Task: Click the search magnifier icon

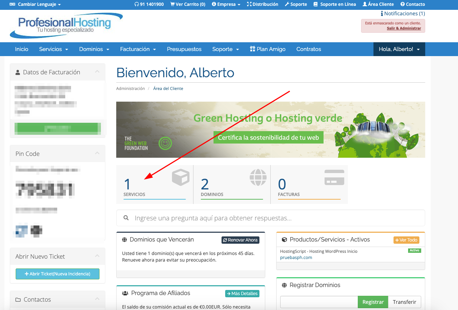Action: coord(126,218)
